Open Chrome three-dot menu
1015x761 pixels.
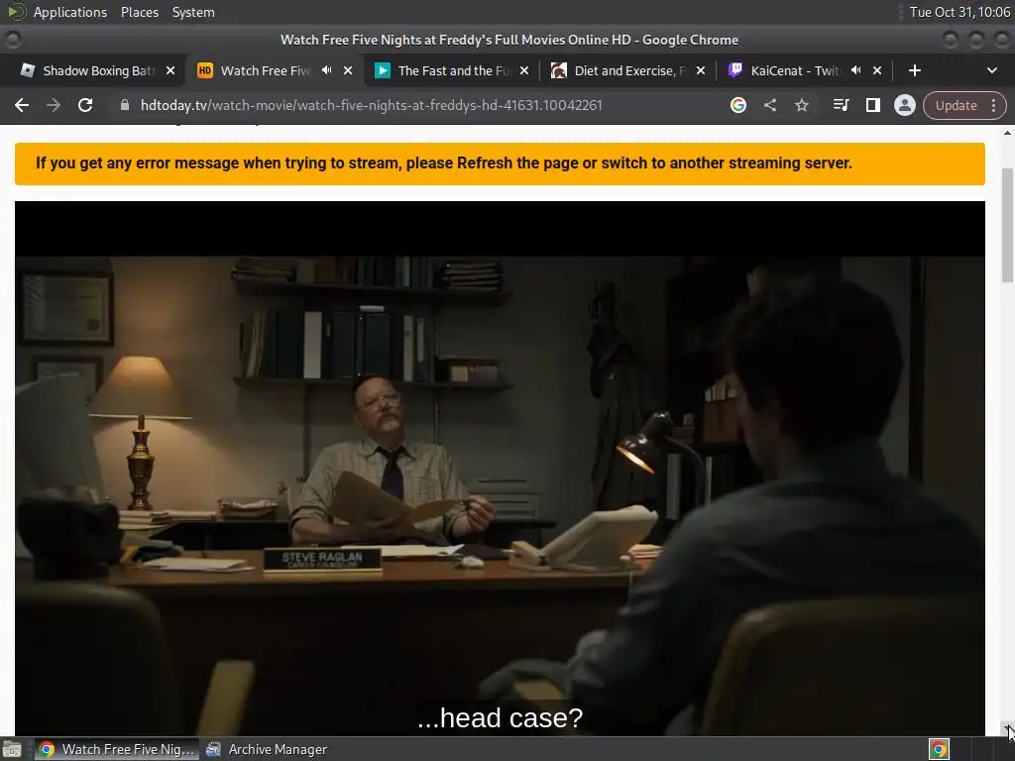(x=993, y=105)
